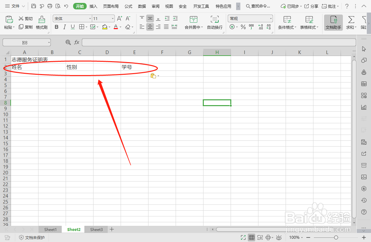Open the number format dropdown 常规
371x242 pixels.
point(271,19)
